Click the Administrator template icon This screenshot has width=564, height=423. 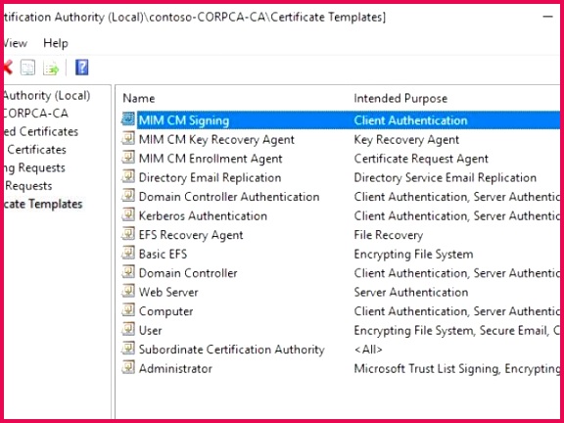[128, 367]
